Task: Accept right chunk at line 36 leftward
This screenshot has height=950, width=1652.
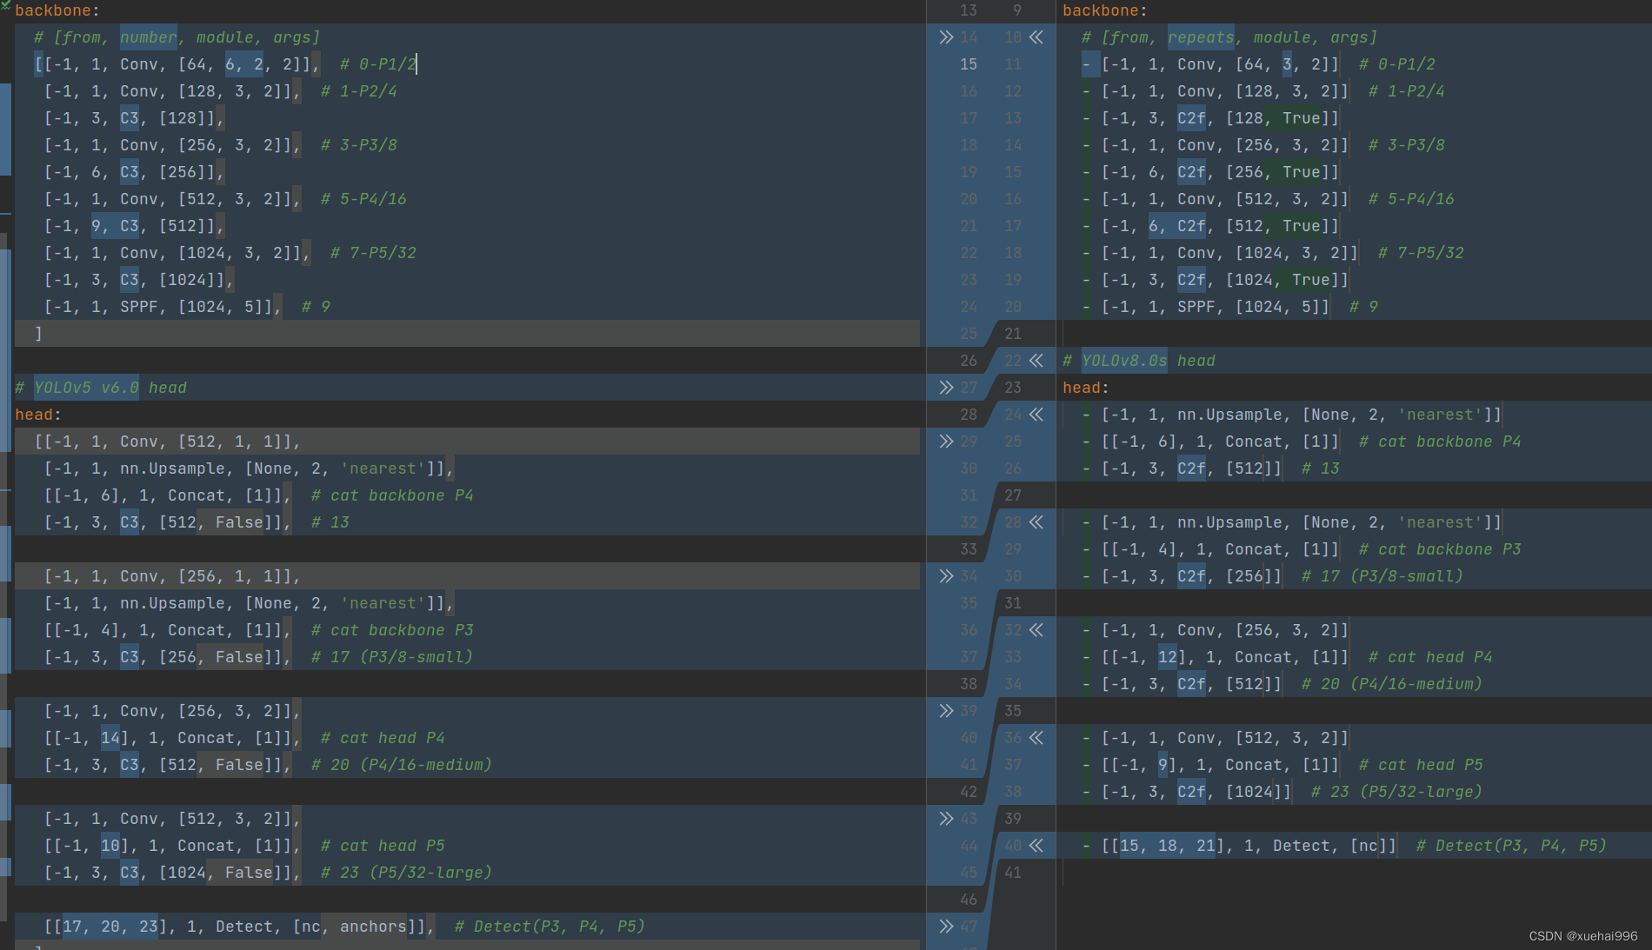Action: click(x=1036, y=738)
